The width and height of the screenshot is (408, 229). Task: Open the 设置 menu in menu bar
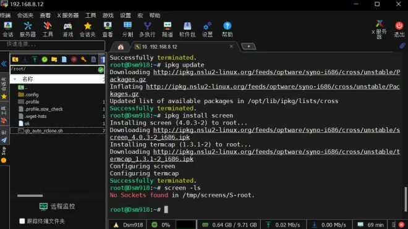pyautogui.click(x=125, y=15)
